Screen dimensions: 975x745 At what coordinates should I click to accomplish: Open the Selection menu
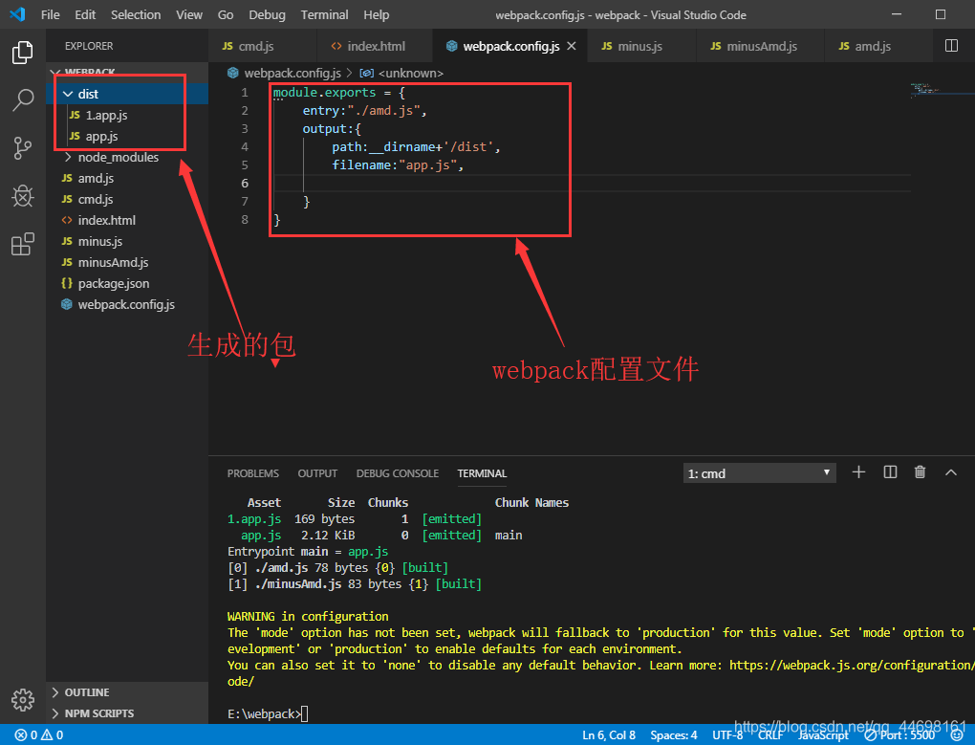click(136, 14)
